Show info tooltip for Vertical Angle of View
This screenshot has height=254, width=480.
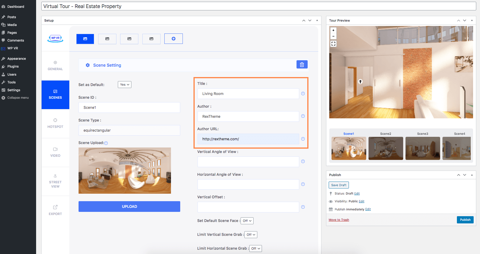[303, 161]
